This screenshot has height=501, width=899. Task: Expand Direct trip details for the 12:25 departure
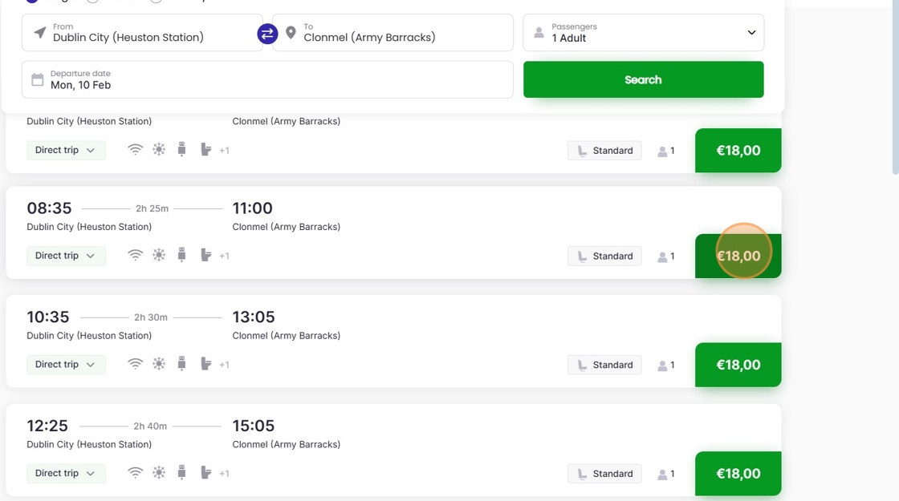[x=65, y=473]
